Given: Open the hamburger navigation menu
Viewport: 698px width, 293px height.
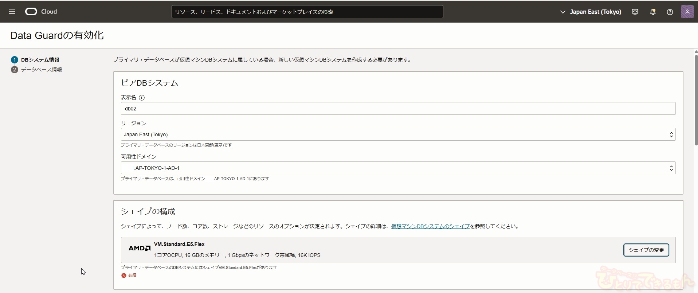Looking at the screenshot, I should click(12, 12).
